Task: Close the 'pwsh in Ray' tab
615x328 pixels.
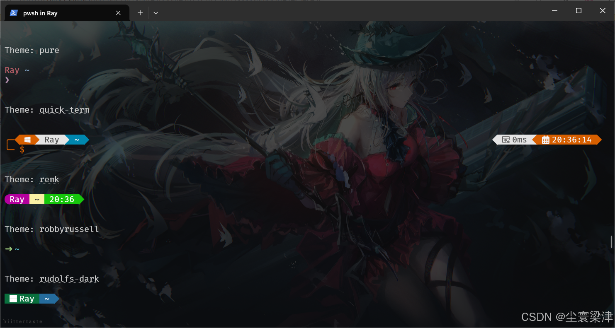Action: click(x=118, y=13)
